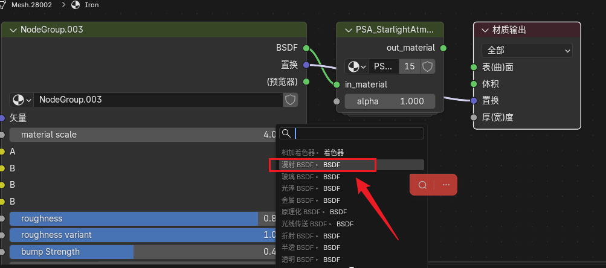This screenshot has width=606, height=268.
Task: Pick the 玻璃 BSDF entry
Action: point(311,177)
